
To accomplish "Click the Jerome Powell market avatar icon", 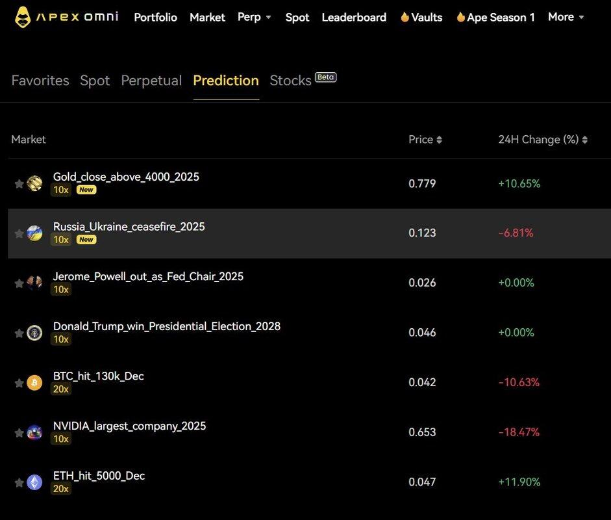I will pyautogui.click(x=34, y=283).
